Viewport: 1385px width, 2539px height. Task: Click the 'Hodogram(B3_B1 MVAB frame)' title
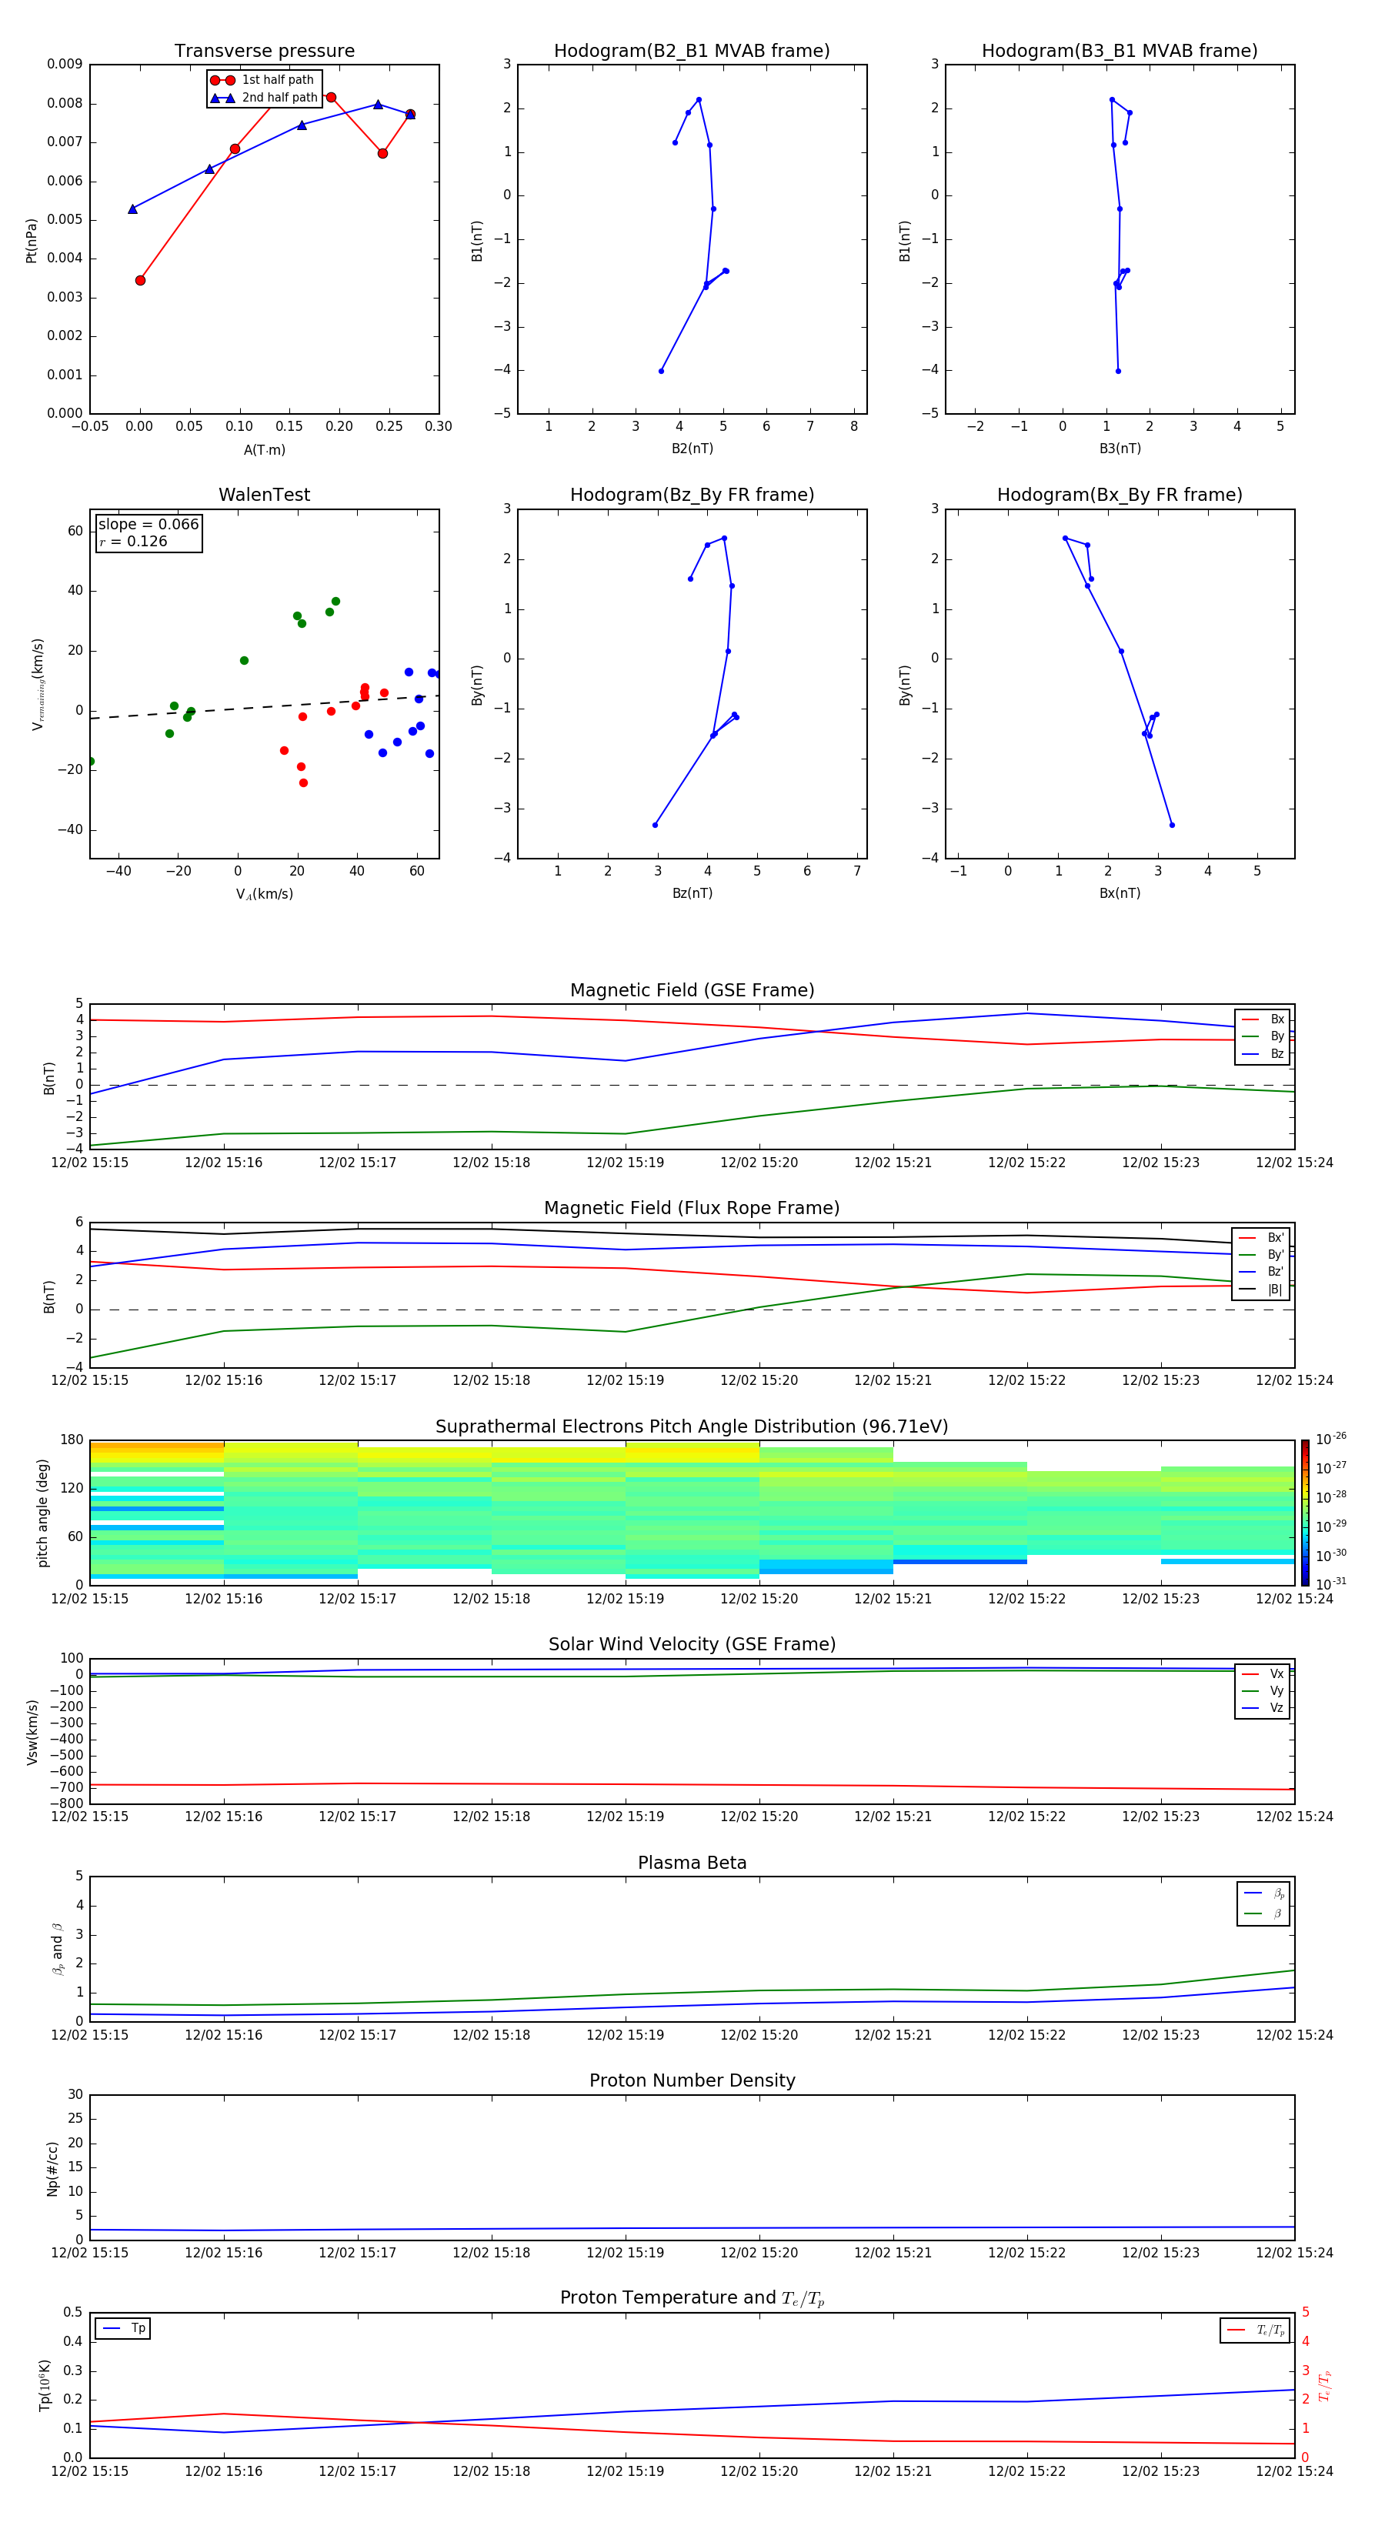pyautogui.click(x=1120, y=52)
